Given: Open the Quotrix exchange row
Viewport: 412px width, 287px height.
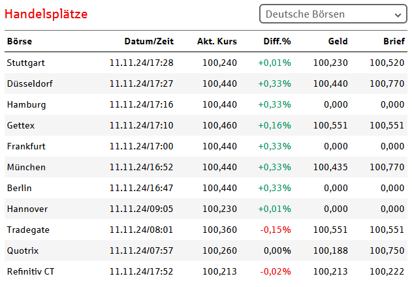Looking at the screenshot, I should tap(24, 250).
